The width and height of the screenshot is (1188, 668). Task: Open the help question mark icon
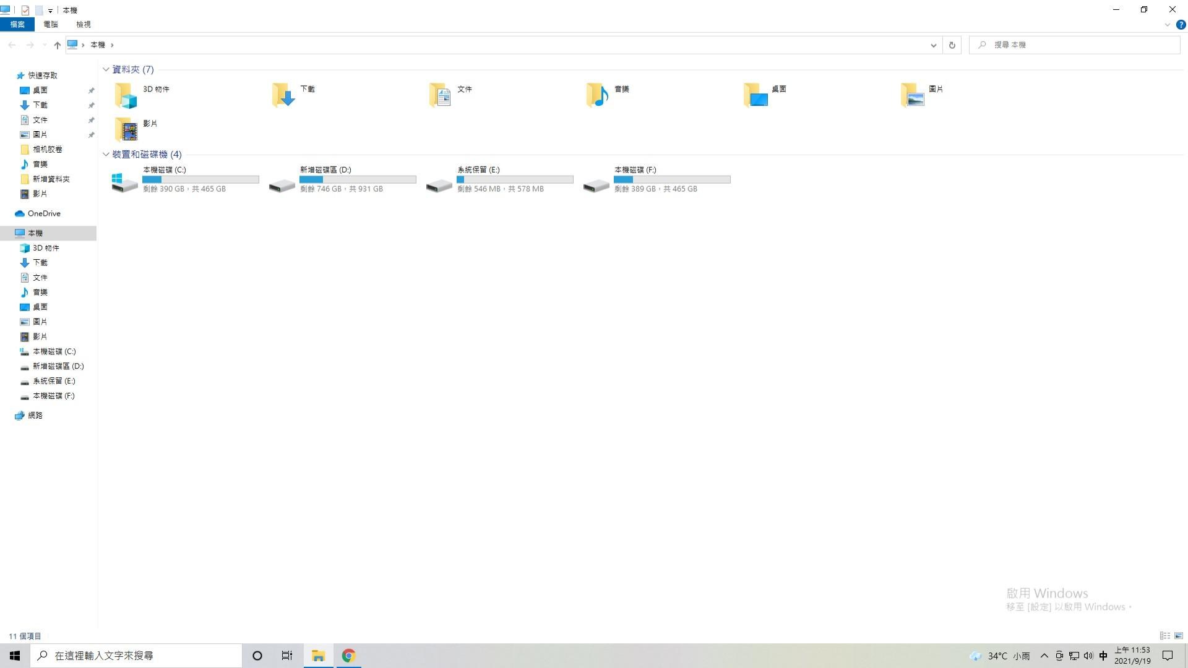tap(1181, 25)
